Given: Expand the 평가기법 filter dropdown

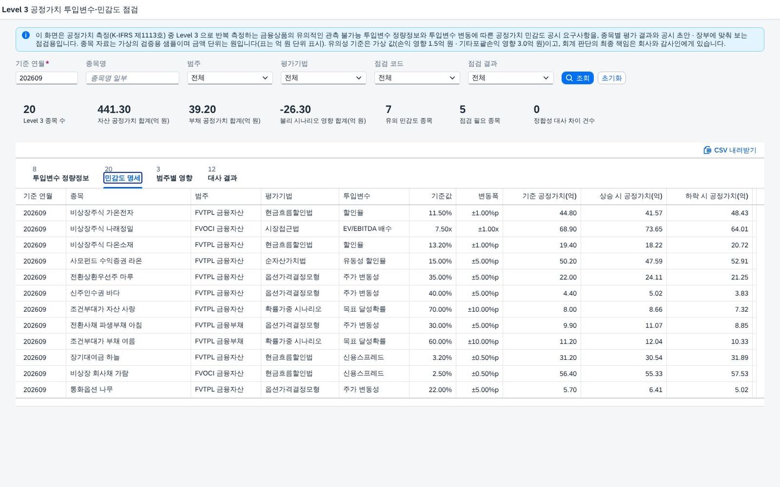Looking at the screenshot, I should (323, 78).
